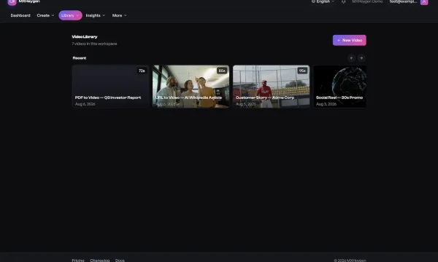Image resolution: width=438 pixels, height=262 pixels.
Task: Open the Pricing footer link
Action: tap(78, 261)
